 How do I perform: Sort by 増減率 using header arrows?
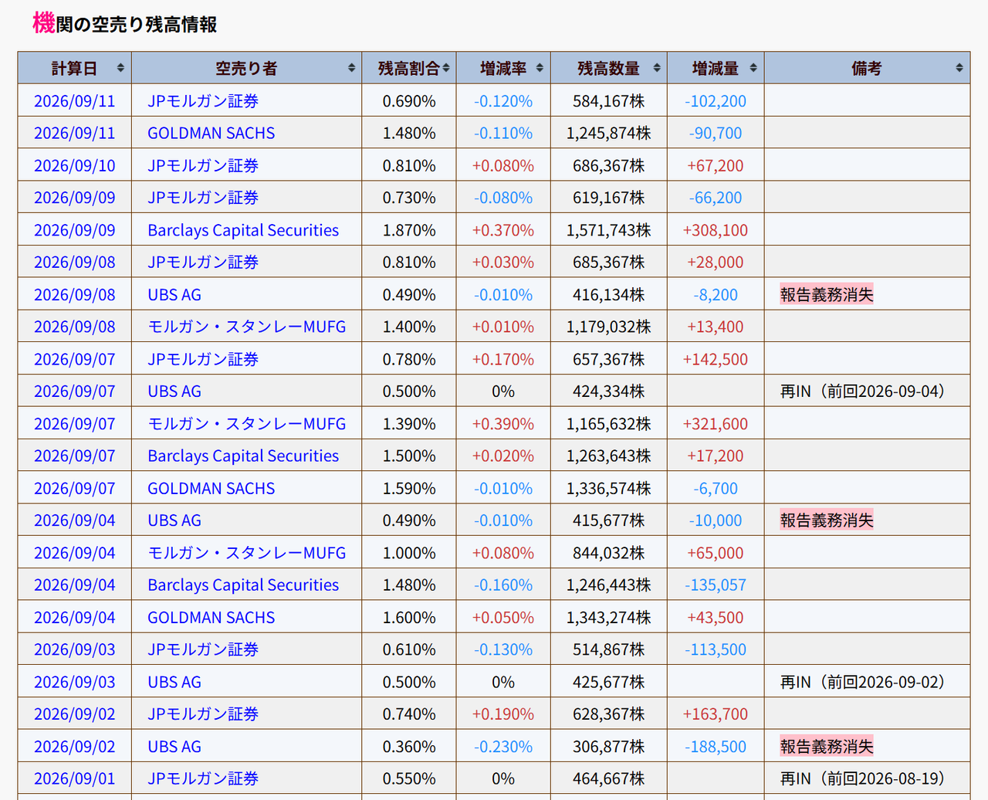[x=540, y=68]
